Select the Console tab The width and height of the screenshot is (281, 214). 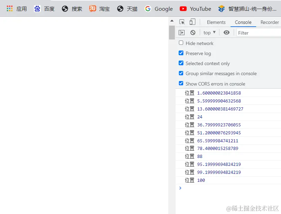[243, 22]
